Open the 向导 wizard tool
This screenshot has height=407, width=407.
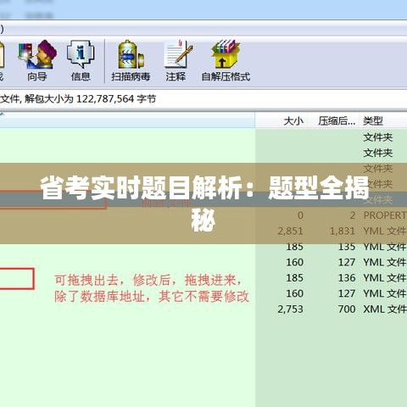pos(37,61)
